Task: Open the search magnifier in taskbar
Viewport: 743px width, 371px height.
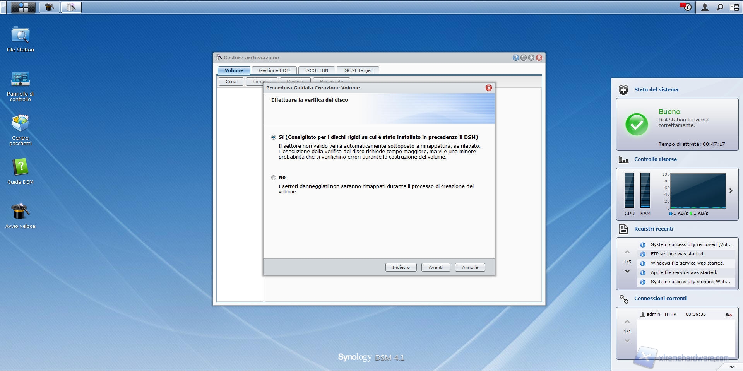Action: [719, 7]
